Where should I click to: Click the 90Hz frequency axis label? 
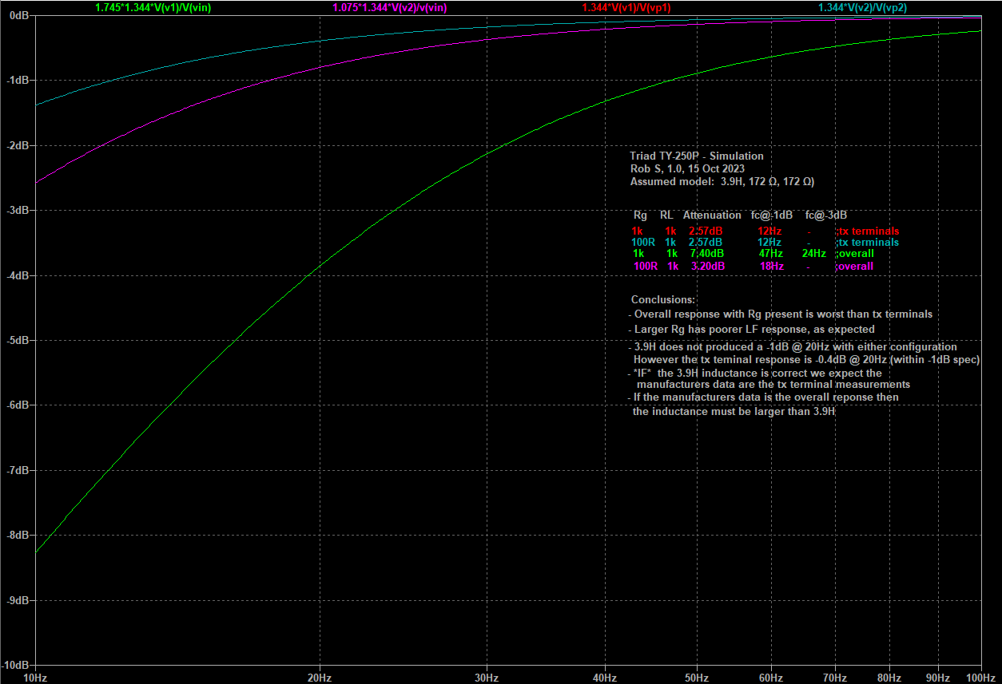938,678
